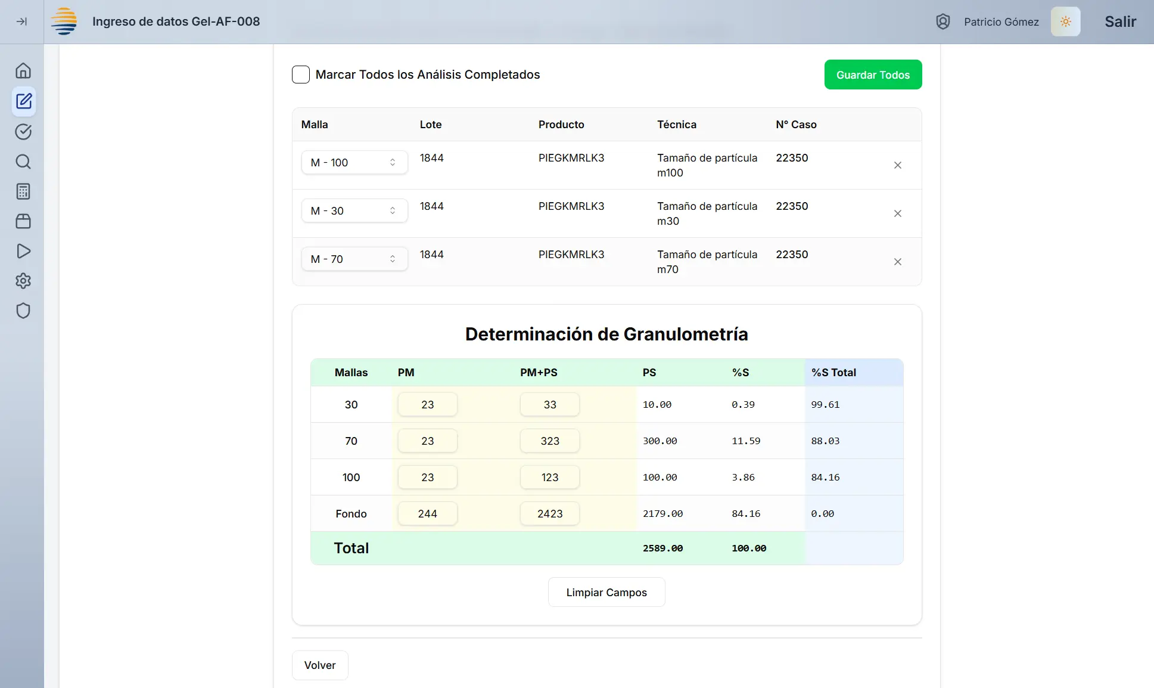Click Salir to log out
Screen dimensions: 1154x688
(x=1120, y=21)
